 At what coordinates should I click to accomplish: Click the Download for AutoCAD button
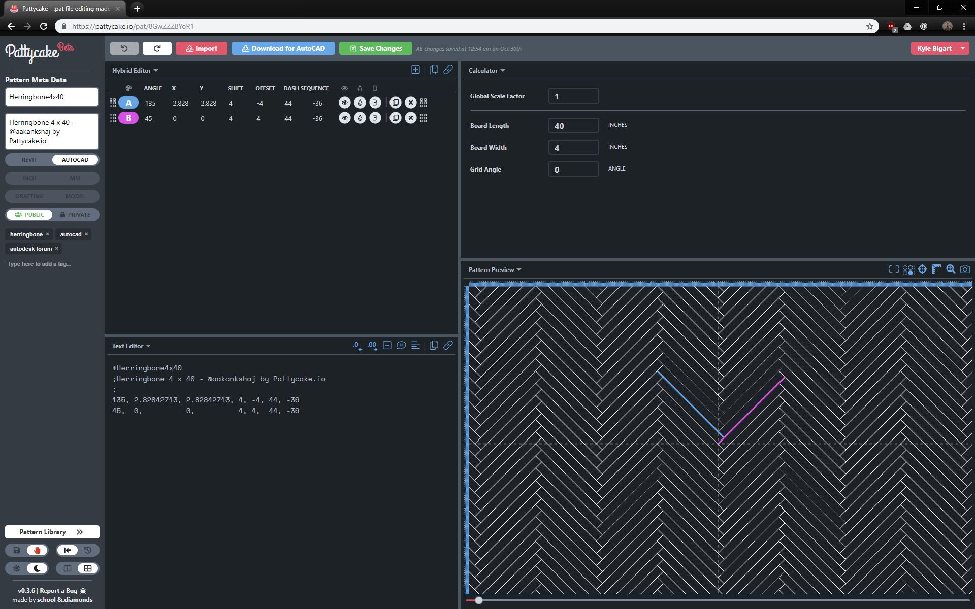click(283, 48)
